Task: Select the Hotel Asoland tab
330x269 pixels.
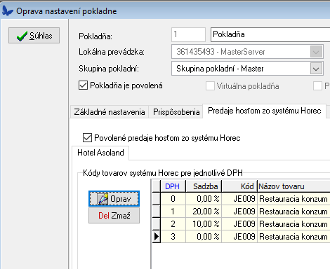Action: pos(100,153)
